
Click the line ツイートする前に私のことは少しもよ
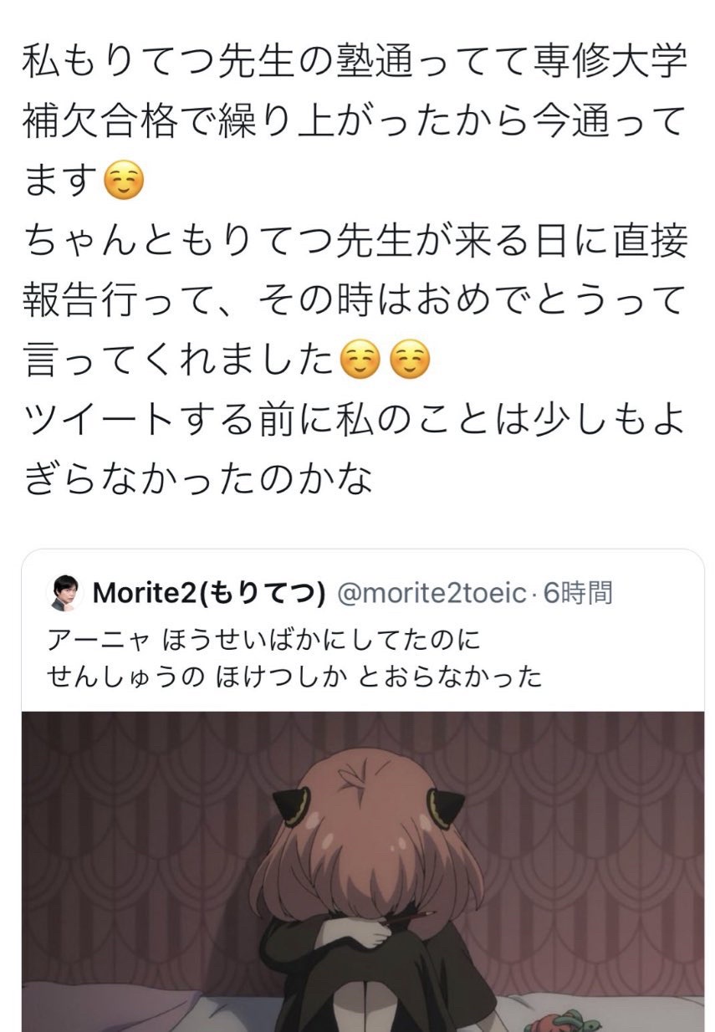355,421
